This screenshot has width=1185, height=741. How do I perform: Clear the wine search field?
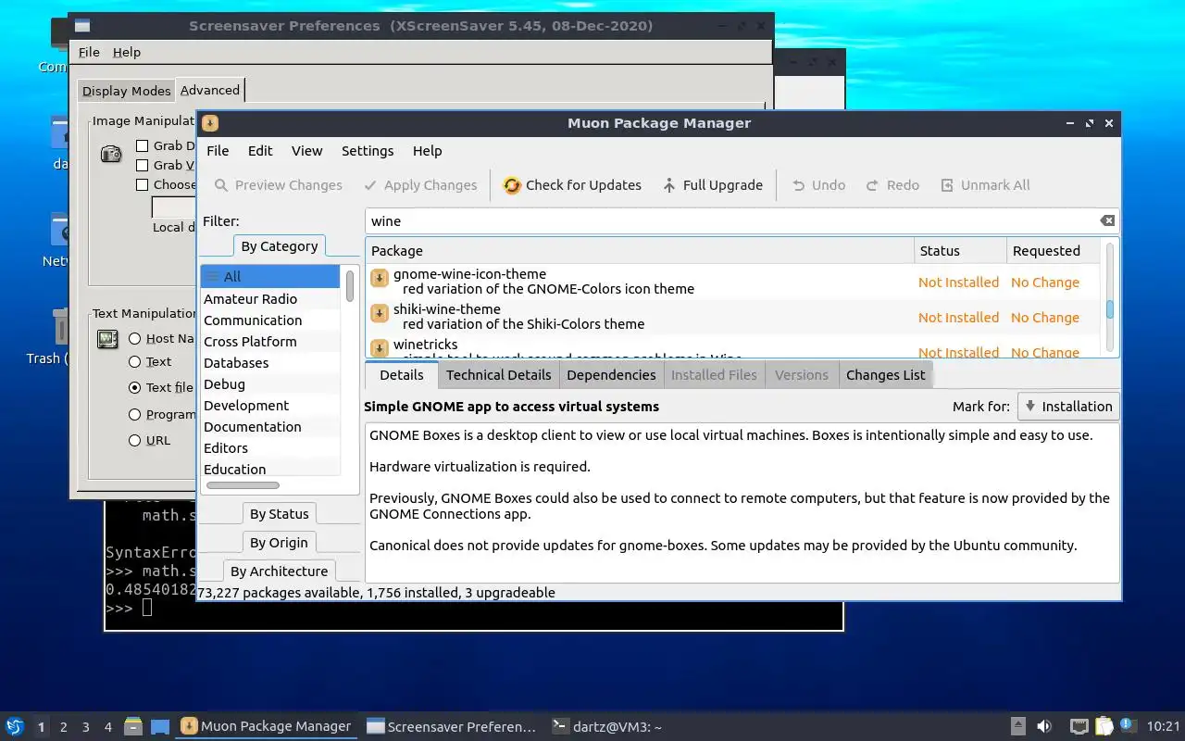1107,220
